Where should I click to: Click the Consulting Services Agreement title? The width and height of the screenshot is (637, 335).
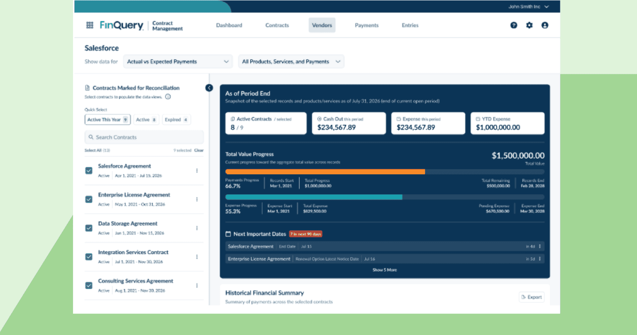pyautogui.click(x=135, y=281)
